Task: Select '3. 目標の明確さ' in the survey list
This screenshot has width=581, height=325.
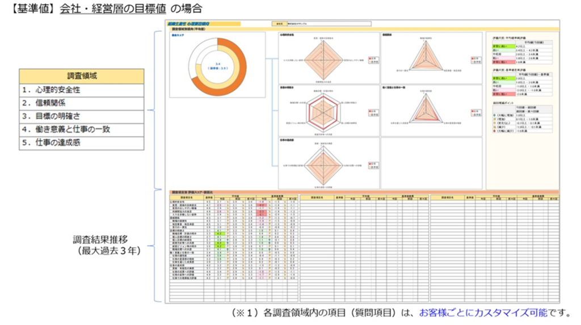Action: pyautogui.click(x=81, y=116)
